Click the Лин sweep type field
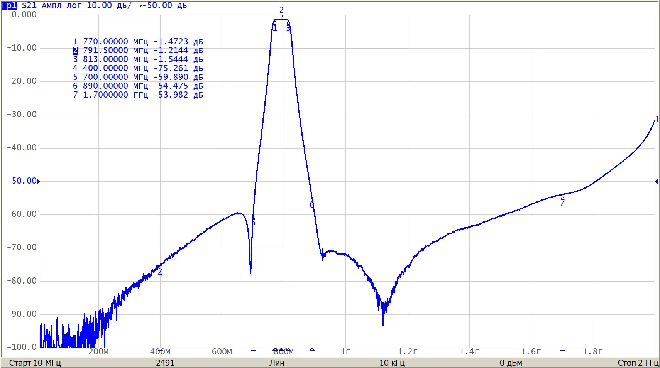660x368 pixels. click(x=277, y=363)
